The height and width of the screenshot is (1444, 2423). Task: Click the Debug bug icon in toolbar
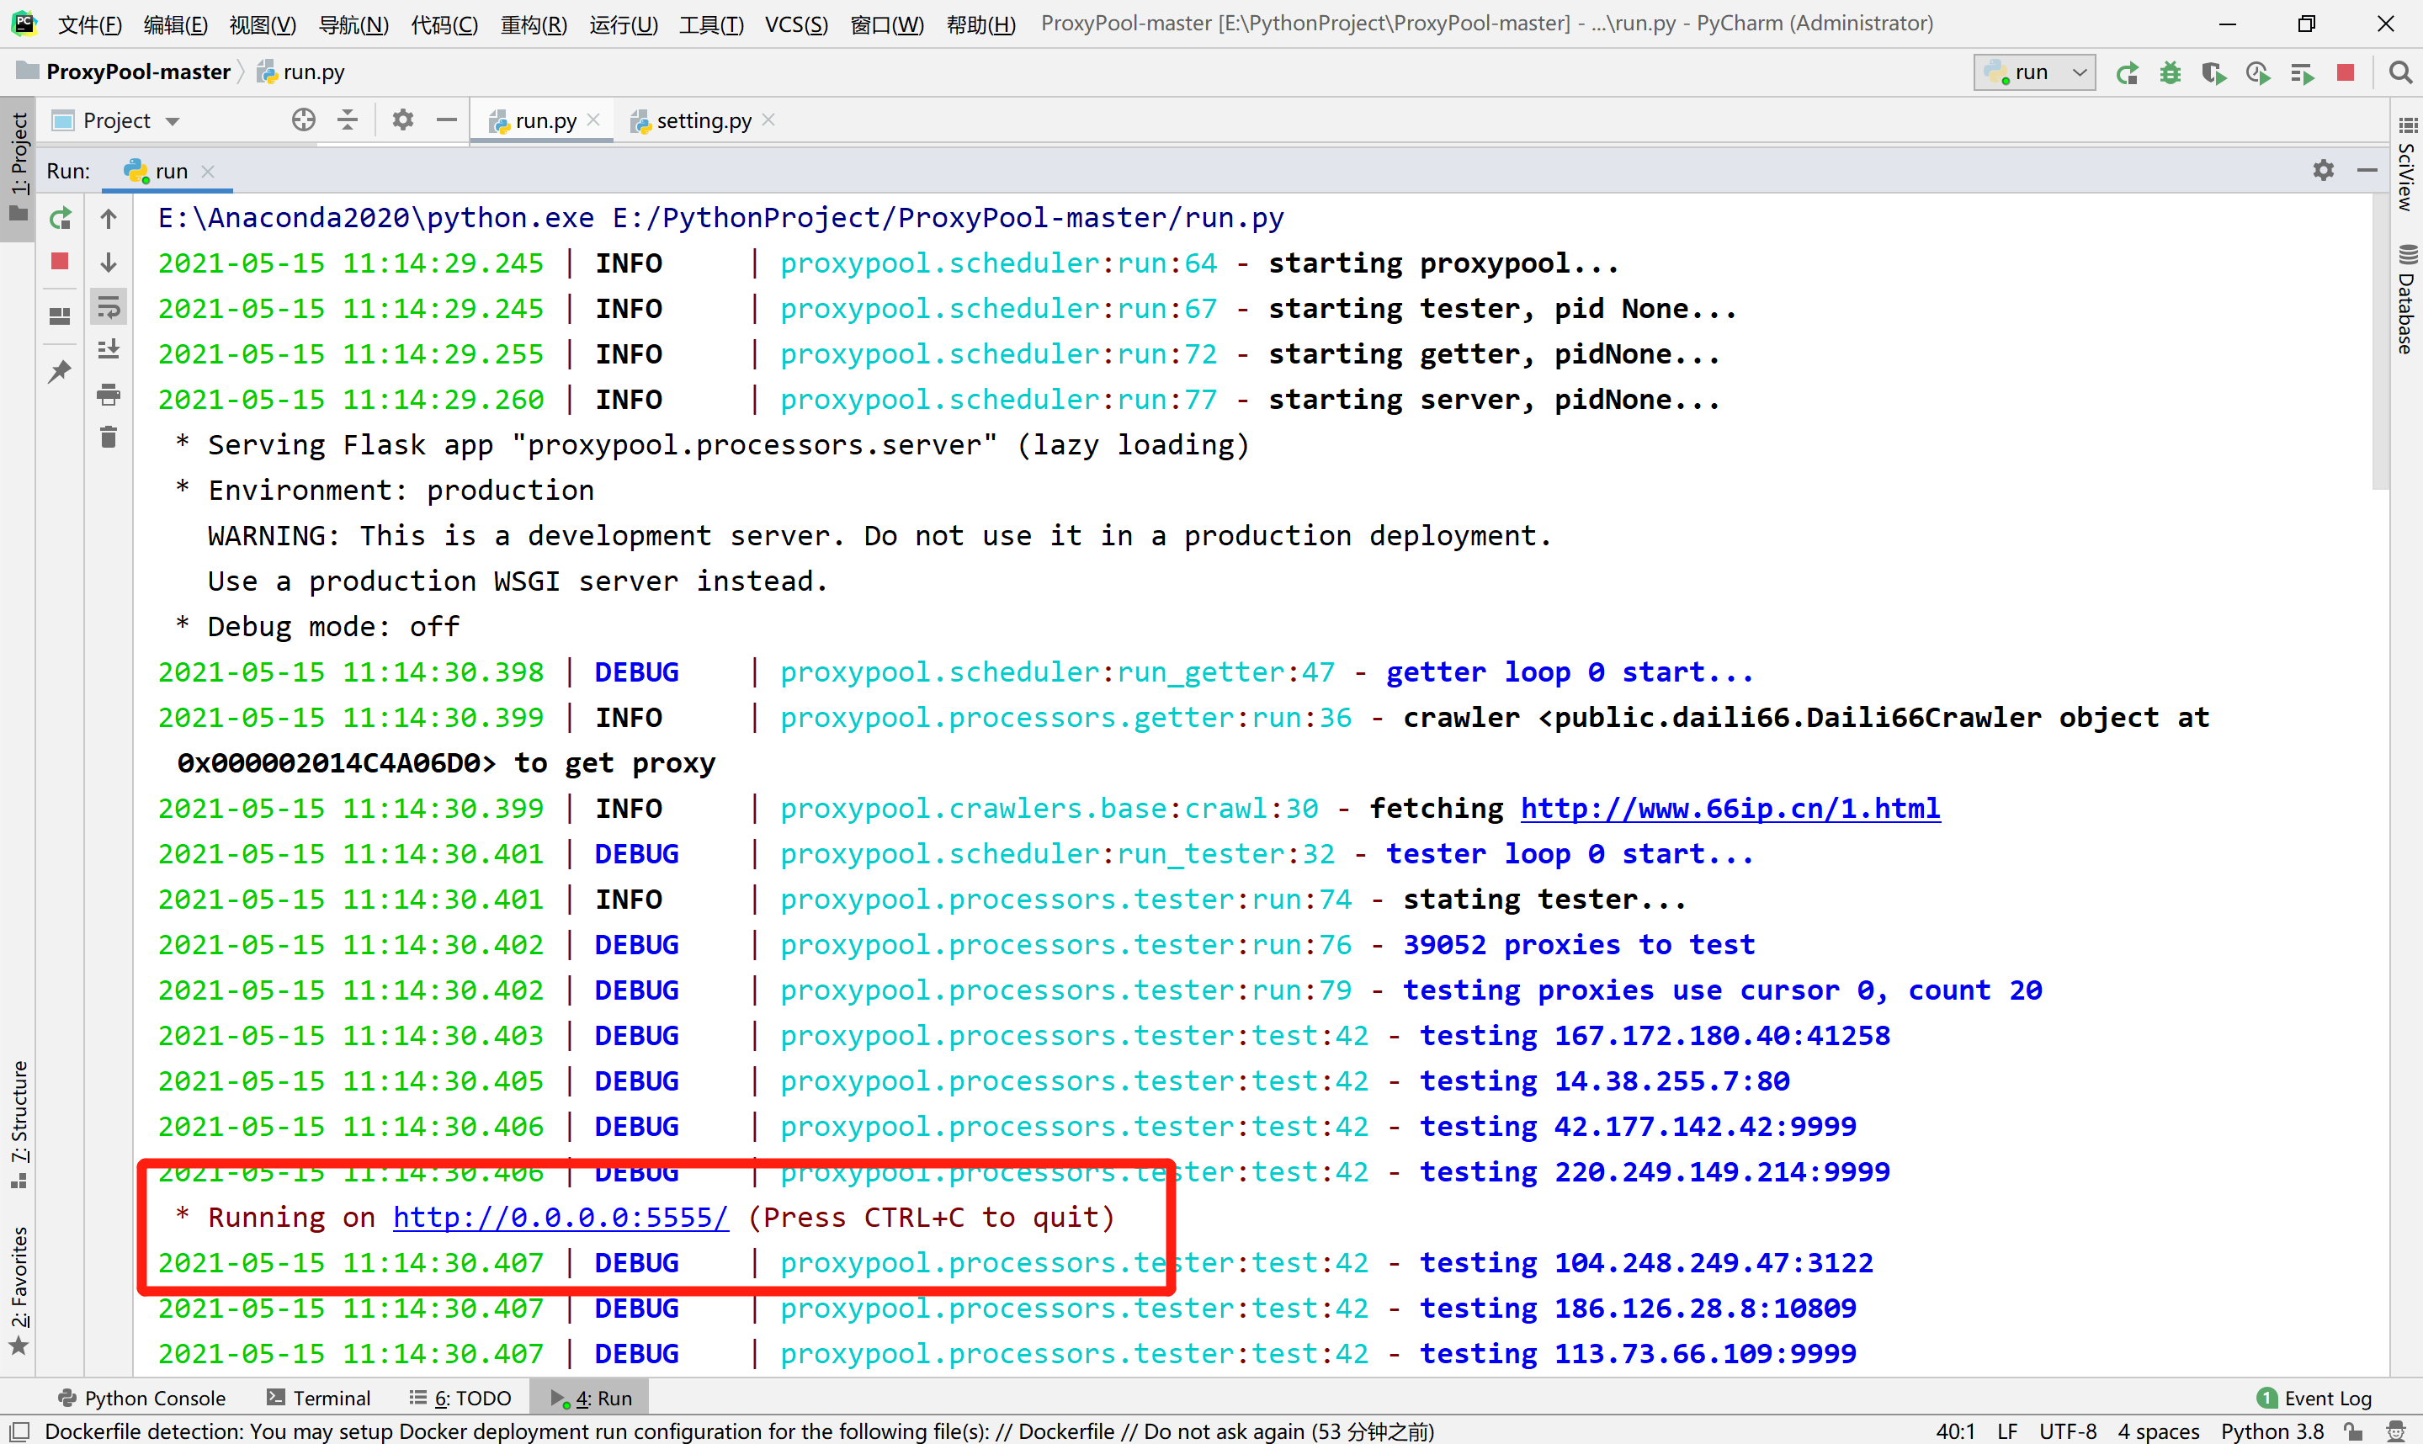[x=2170, y=73]
